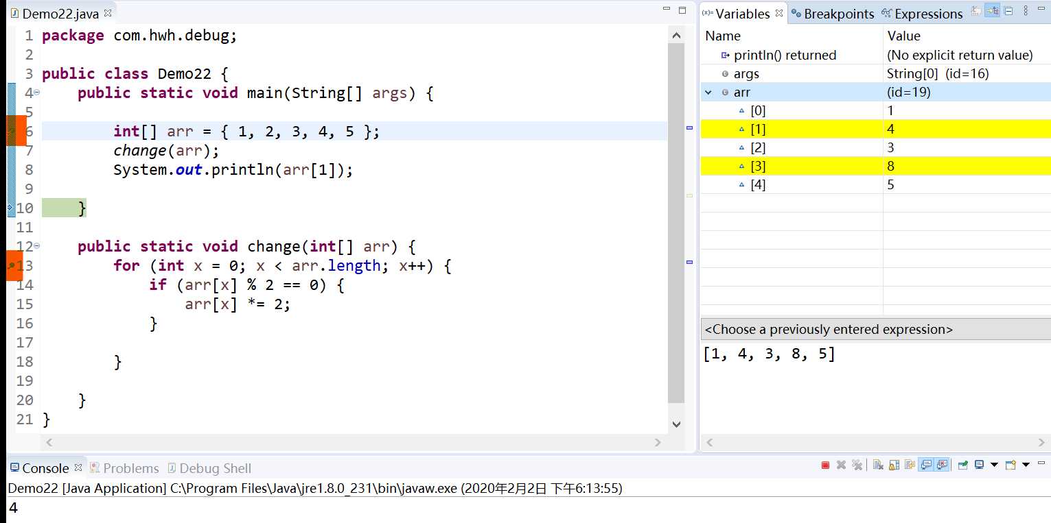Click Display Selected Console icon
This screenshot has width=1051, height=523.
[980, 465]
